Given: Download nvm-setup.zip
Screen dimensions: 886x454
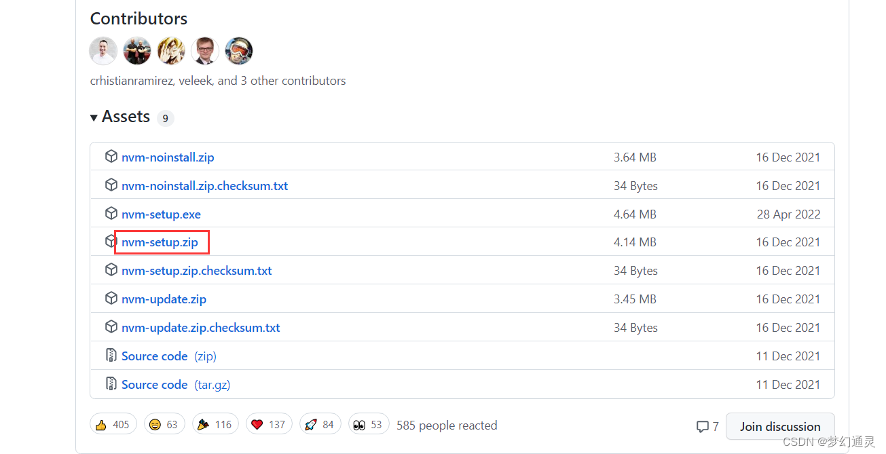Looking at the screenshot, I should point(160,242).
